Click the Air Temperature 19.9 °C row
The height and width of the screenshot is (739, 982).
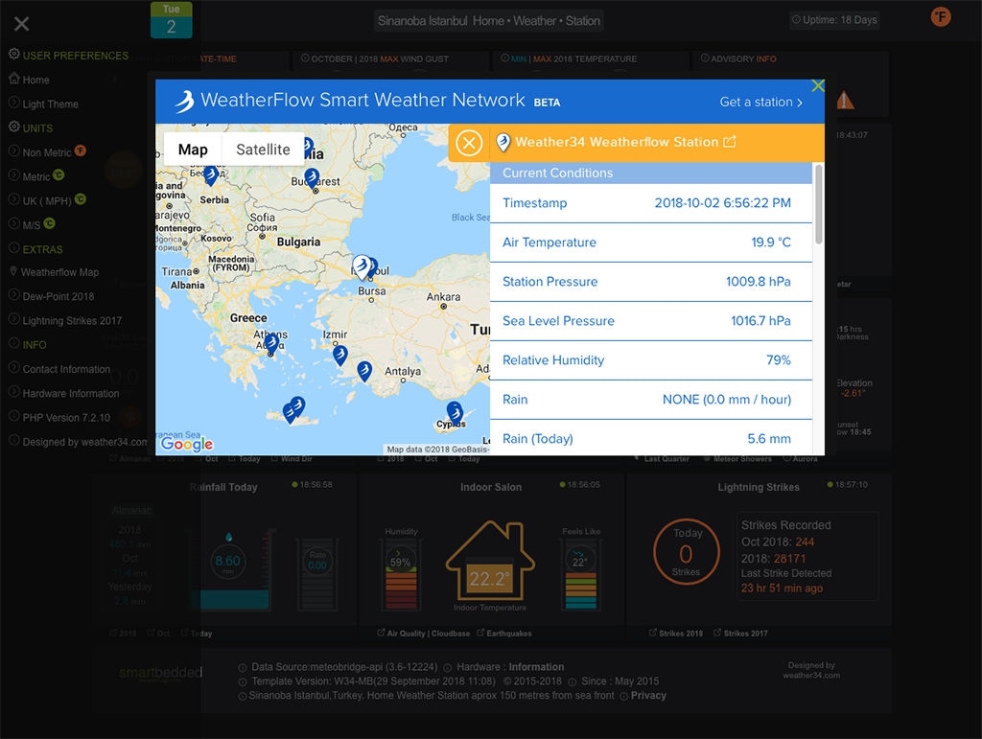tap(651, 242)
